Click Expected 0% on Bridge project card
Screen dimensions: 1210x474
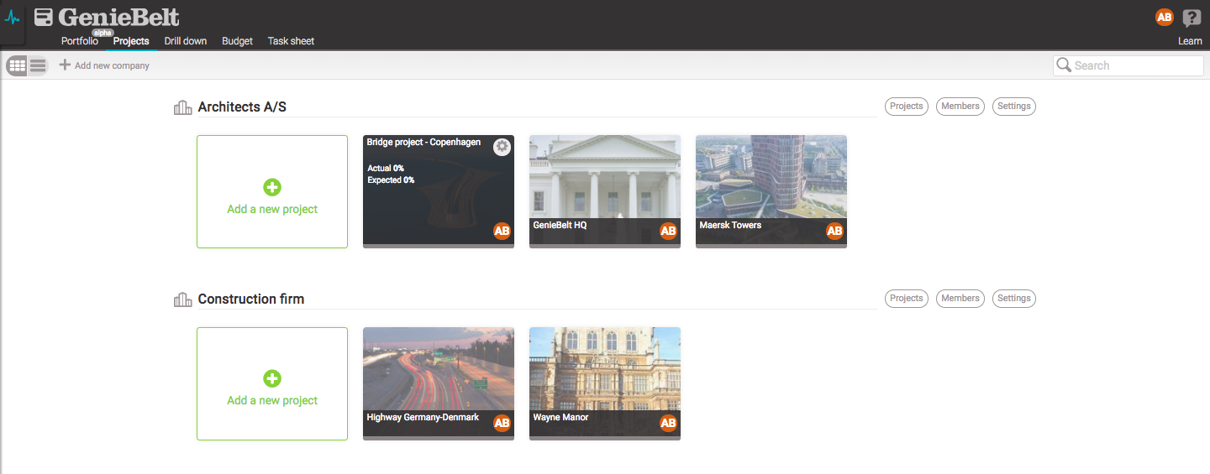391,180
